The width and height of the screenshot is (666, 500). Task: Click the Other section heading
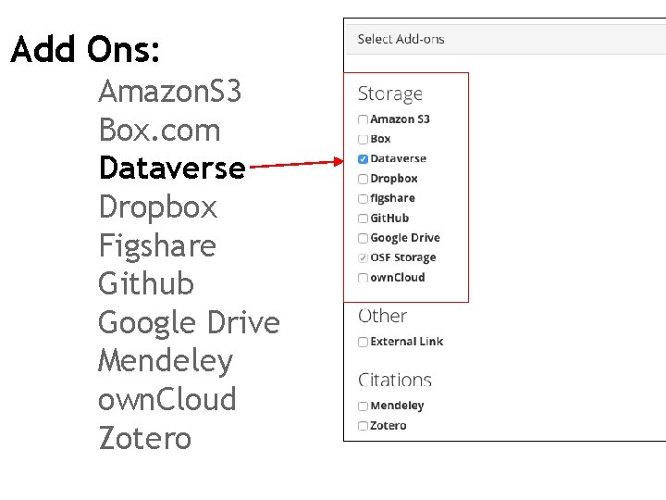click(382, 316)
